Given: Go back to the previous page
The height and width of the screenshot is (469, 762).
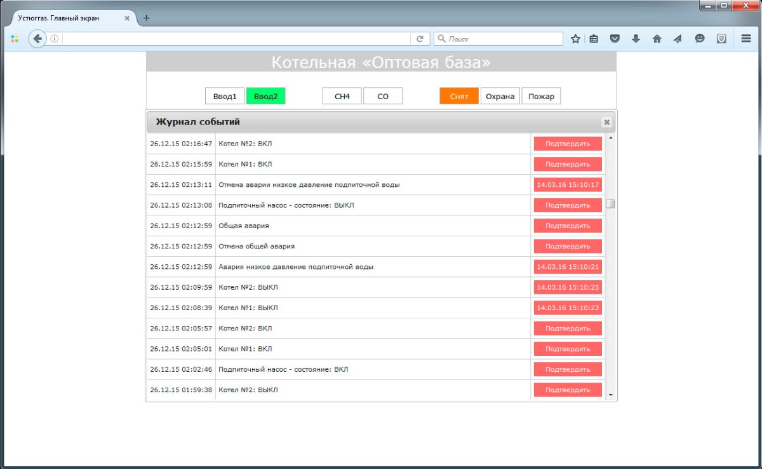Looking at the screenshot, I should click(x=37, y=39).
